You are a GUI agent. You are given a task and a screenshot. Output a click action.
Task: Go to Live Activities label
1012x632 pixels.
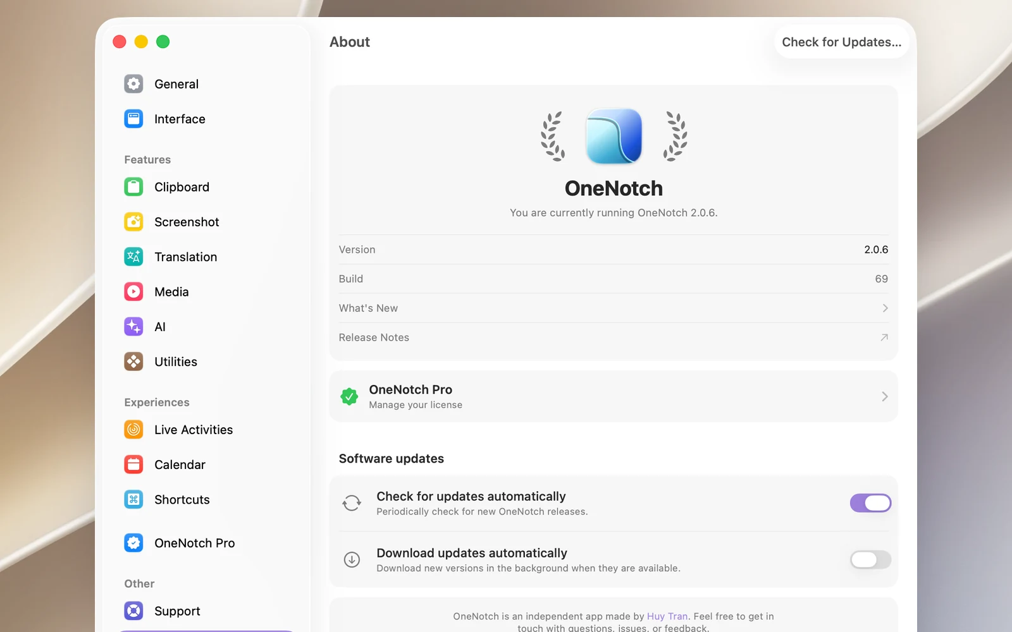194,430
